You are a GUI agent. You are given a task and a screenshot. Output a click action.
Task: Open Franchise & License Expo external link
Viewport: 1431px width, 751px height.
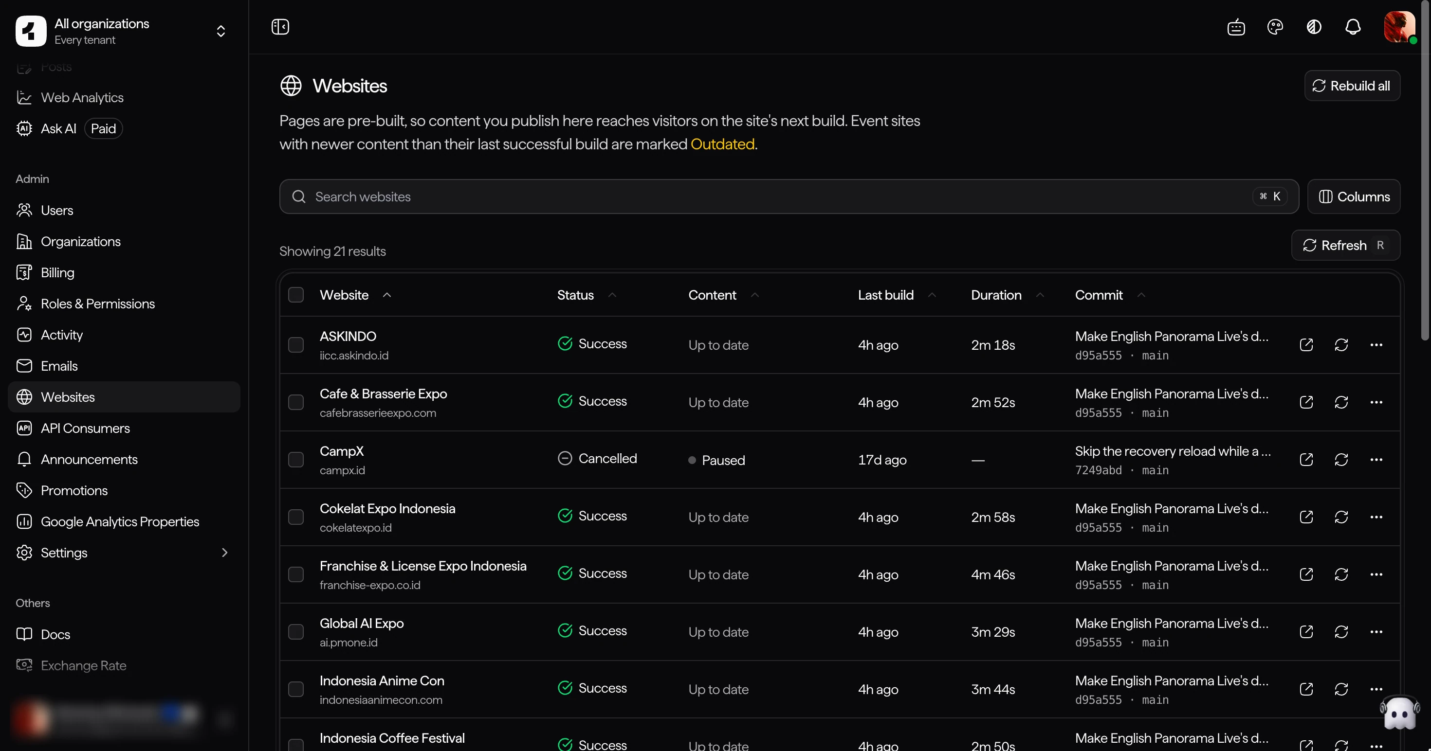pos(1306,574)
